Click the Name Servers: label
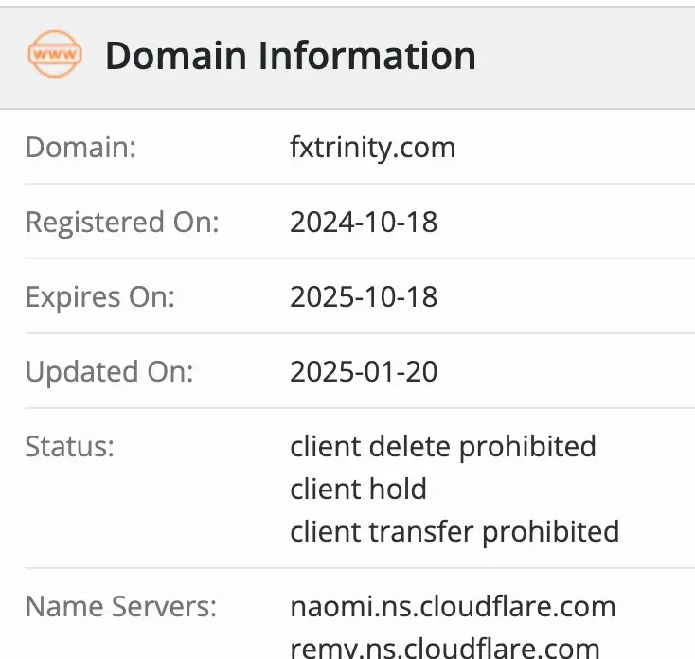Viewport: 695px width, 659px height. (x=121, y=607)
